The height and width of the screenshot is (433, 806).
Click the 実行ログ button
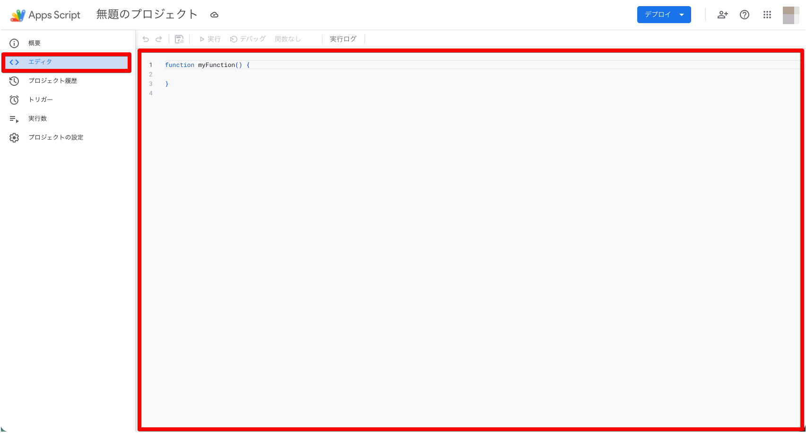343,39
